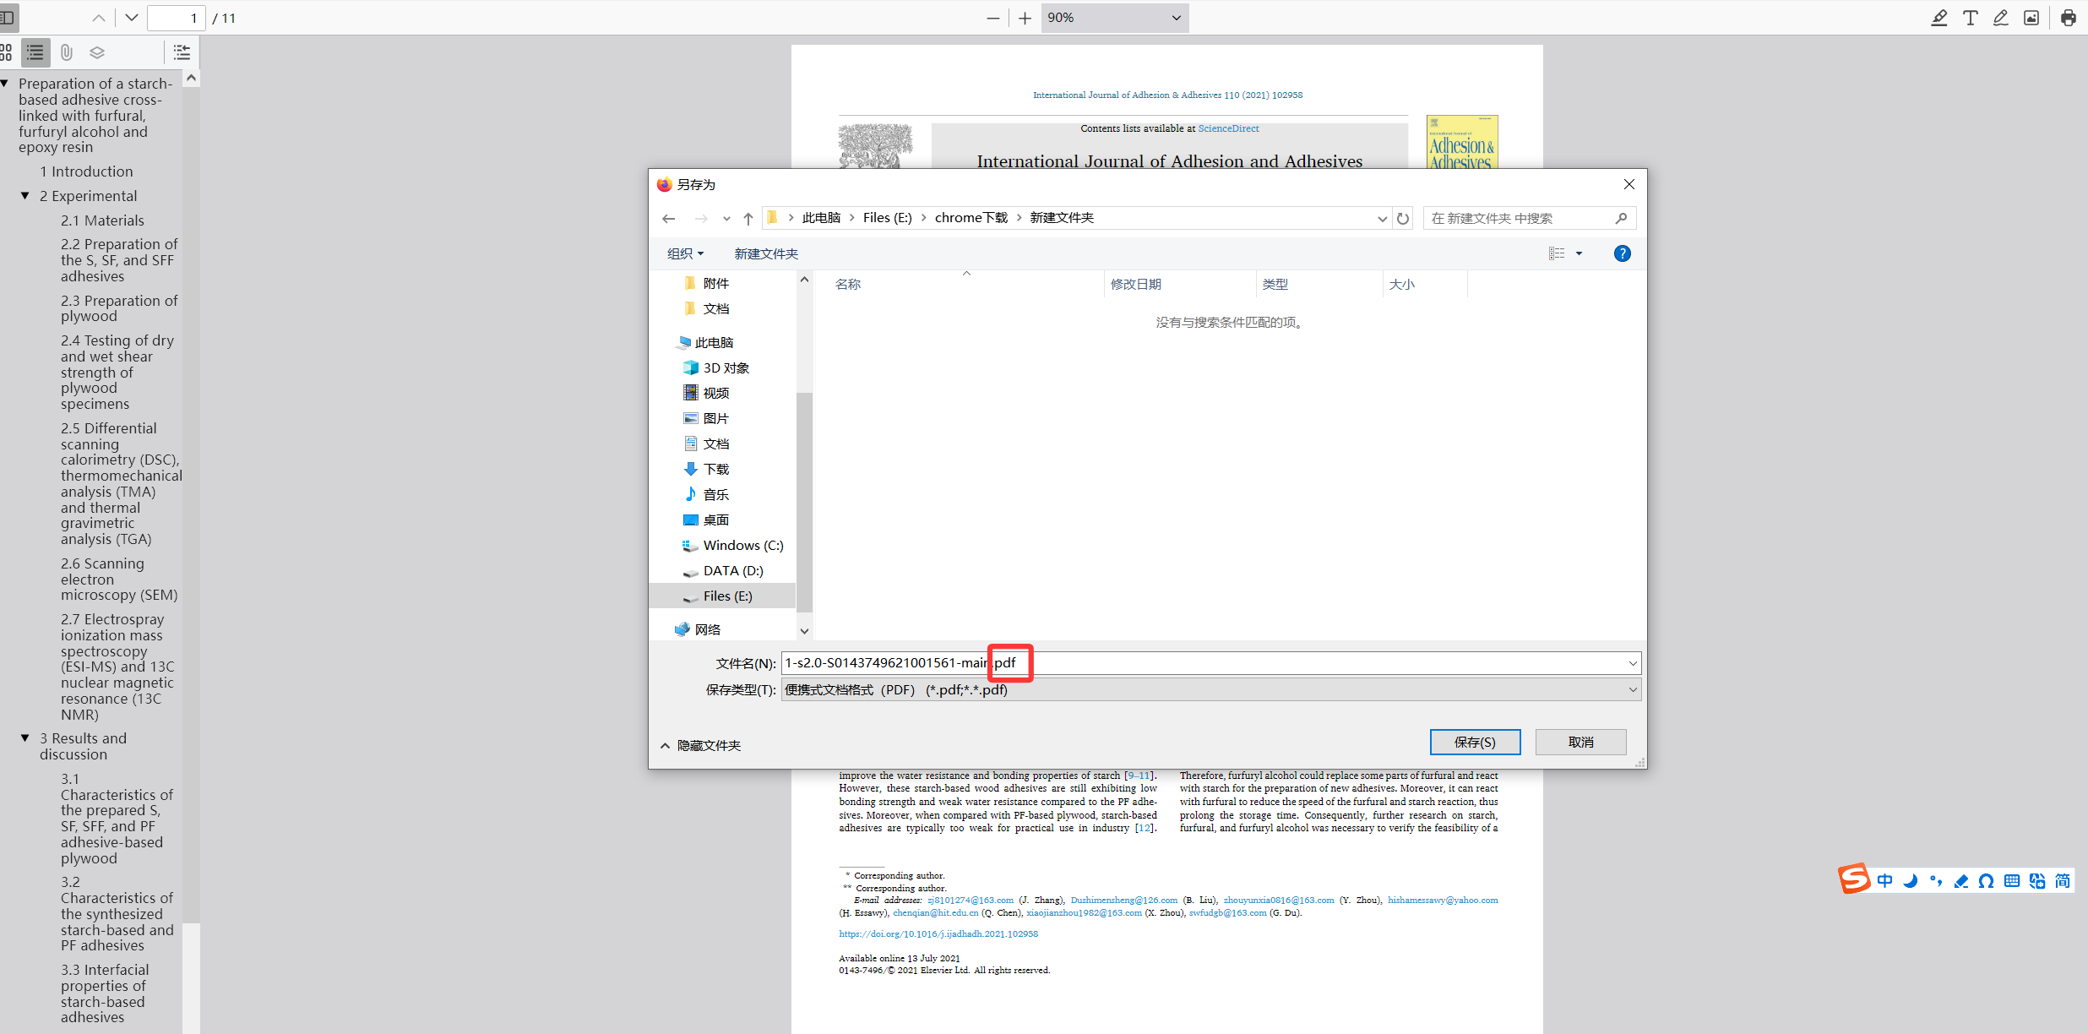The width and height of the screenshot is (2088, 1034).
Task: Click the zoom in plus icon
Action: click(x=1025, y=18)
